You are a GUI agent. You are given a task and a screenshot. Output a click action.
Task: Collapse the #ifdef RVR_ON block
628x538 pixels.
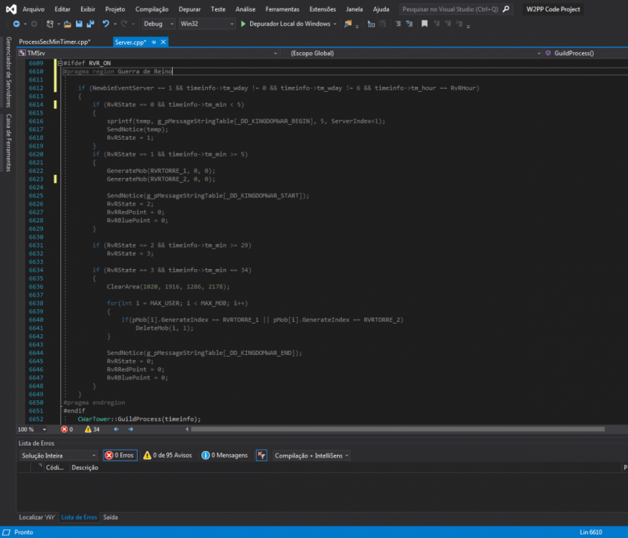click(60, 63)
